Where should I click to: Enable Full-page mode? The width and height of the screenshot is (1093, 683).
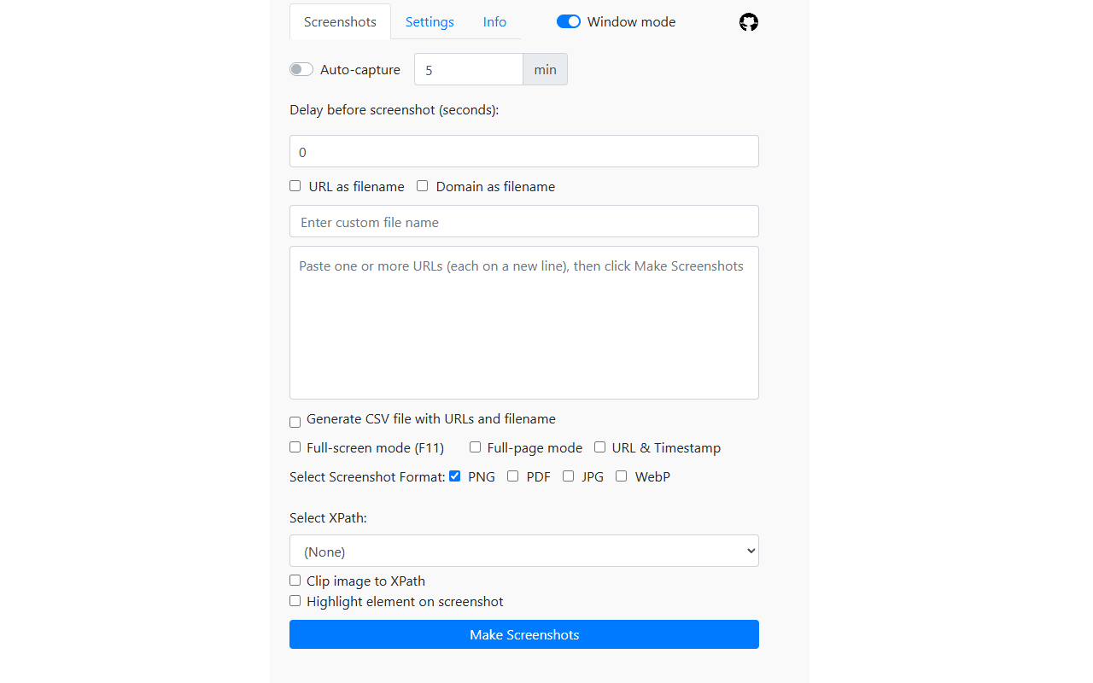(475, 447)
